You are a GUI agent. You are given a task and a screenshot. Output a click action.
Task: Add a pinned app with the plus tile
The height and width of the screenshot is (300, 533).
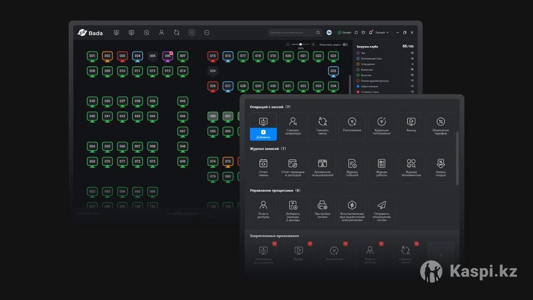click(440, 256)
